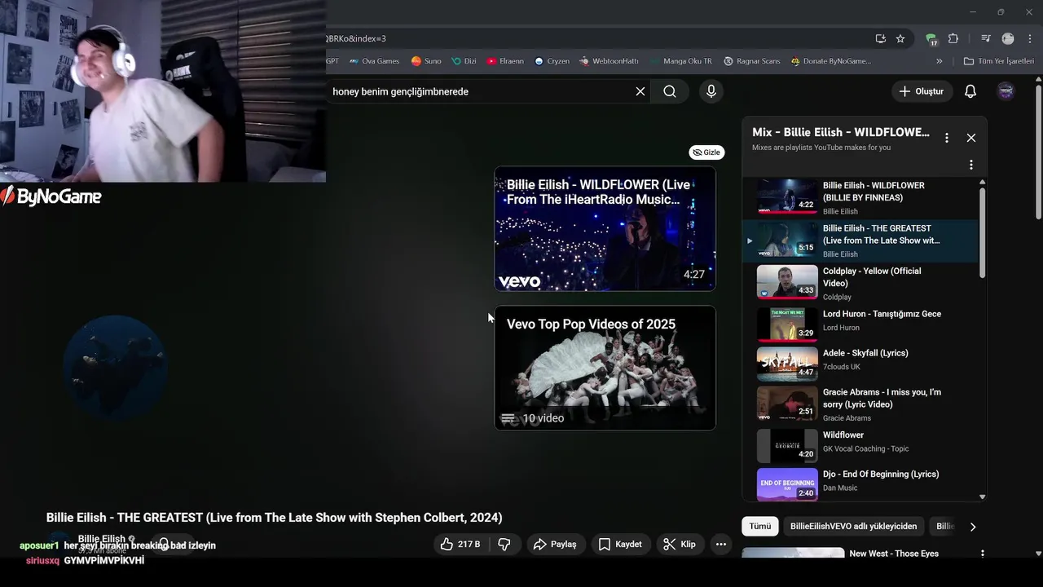Viewport: 1043px width, 587px height.
Task: Click the playlist scrollbar down arrow
Action: 982,497
